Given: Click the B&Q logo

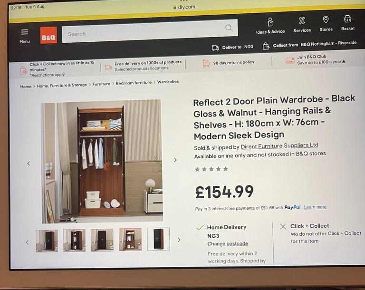Looking at the screenshot, I should (48, 35).
